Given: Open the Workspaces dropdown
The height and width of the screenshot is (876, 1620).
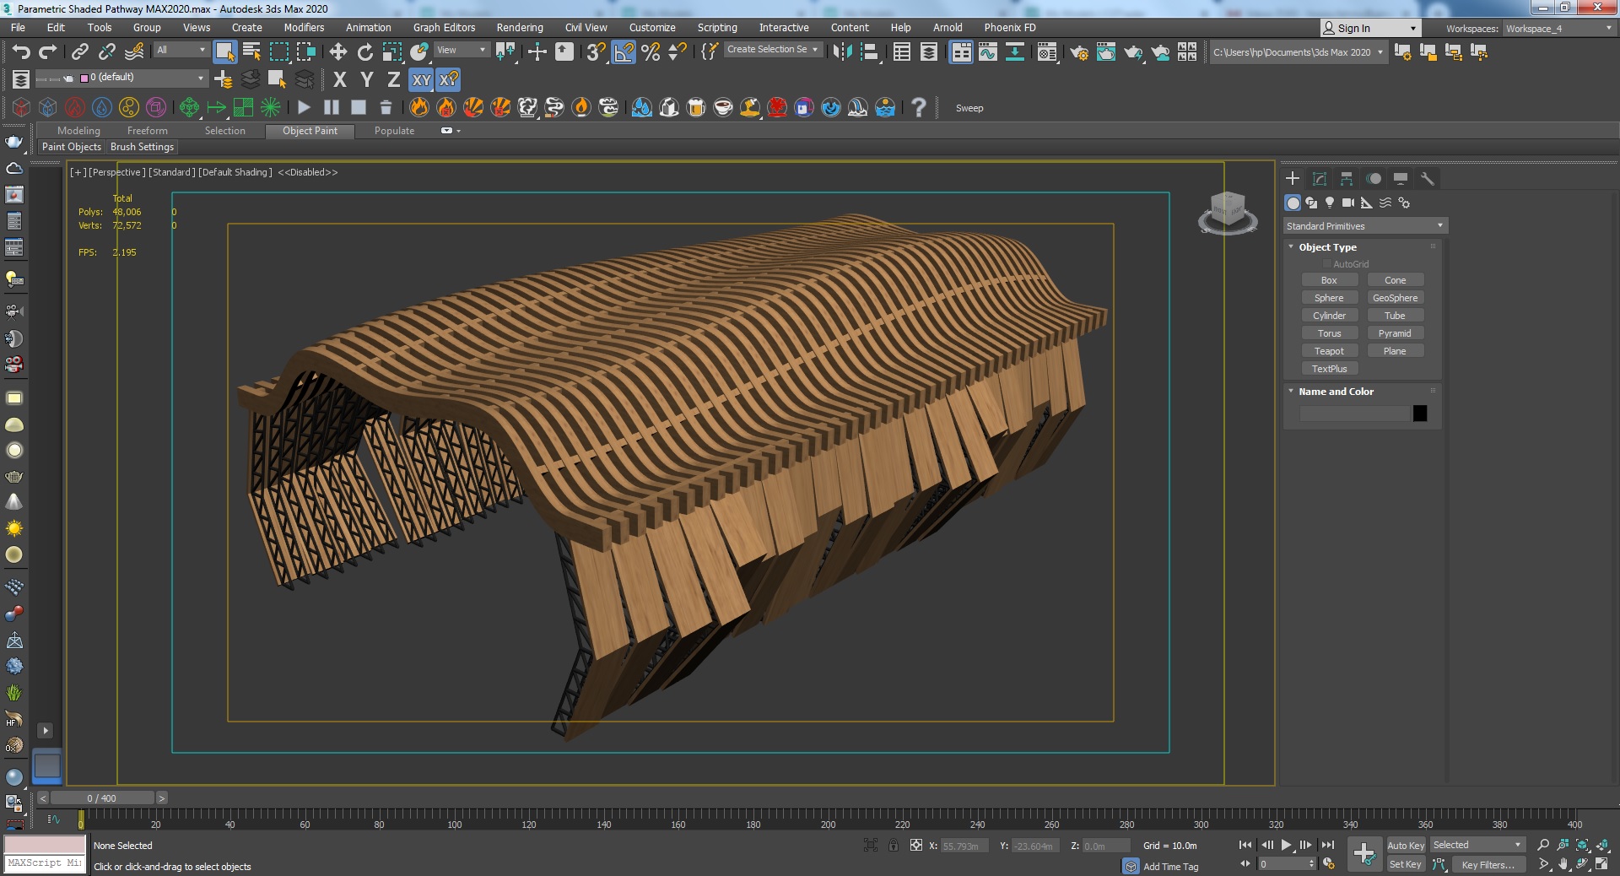Looking at the screenshot, I should point(1558,29).
